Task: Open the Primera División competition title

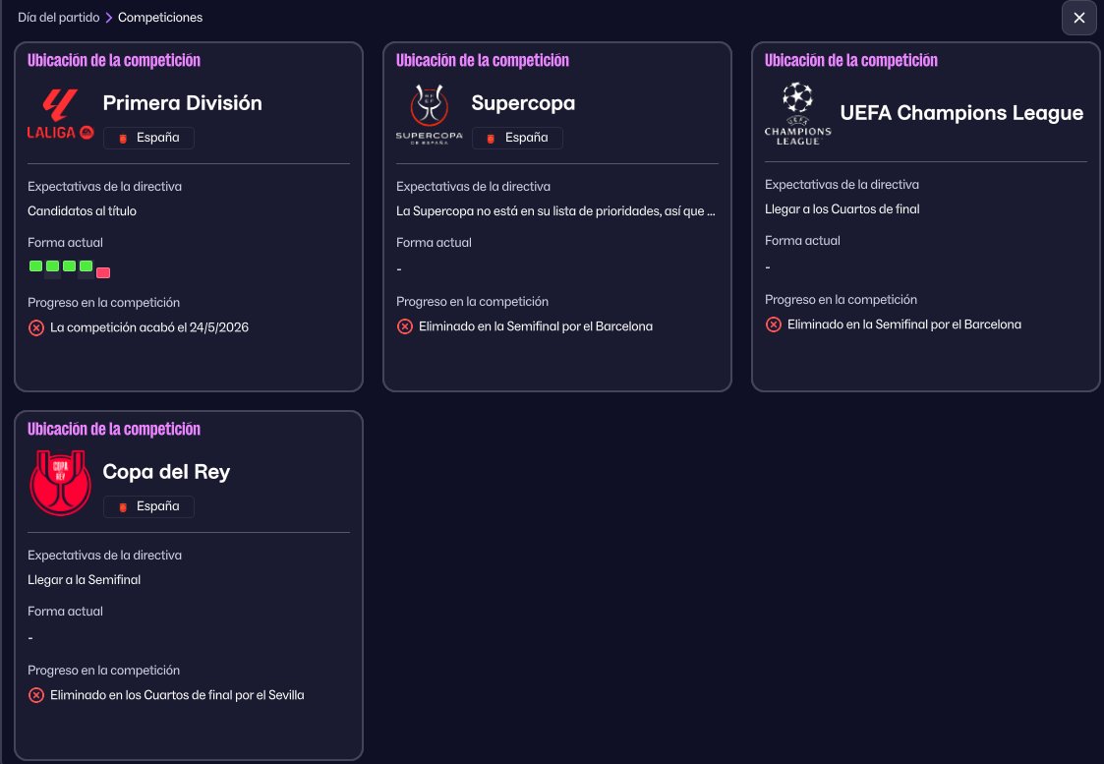Action: pyautogui.click(x=182, y=103)
